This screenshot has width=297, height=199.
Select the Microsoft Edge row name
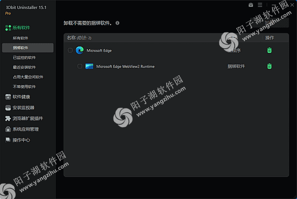pyautogui.click(x=99, y=51)
